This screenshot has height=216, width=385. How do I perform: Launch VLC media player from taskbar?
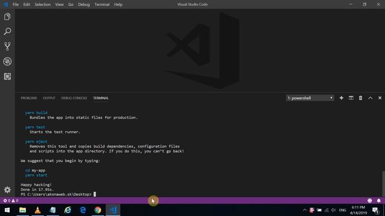(x=37, y=210)
